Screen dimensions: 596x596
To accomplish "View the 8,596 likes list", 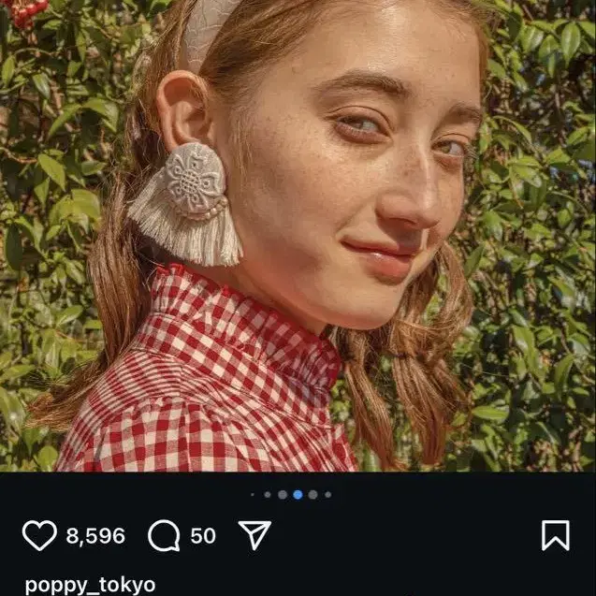I will (x=95, y=536).
